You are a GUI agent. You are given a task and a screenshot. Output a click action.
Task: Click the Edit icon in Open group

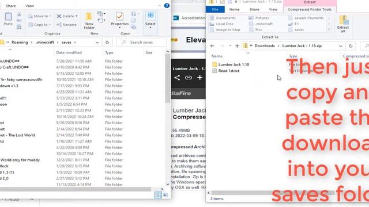coord(134,21)
